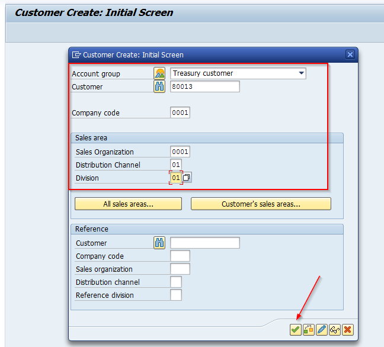Click the glasses Display icon

tap(334, 329)
